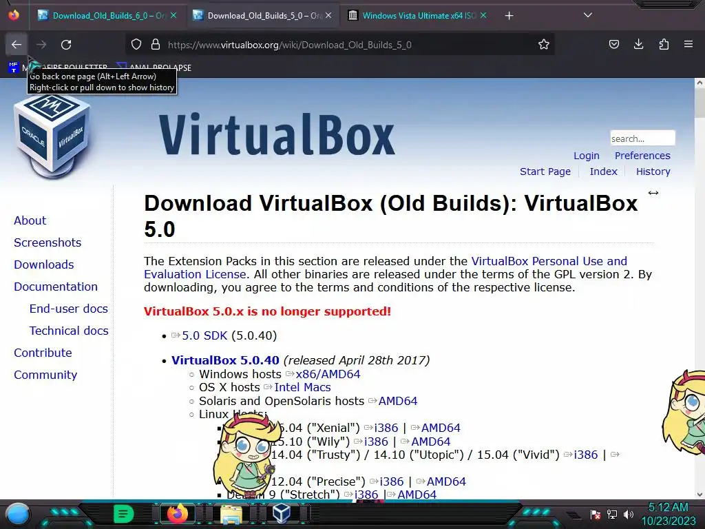The image size is (705, 529).
Task: Open Technical docs in the sidebar
Action: [x=69, y=331]
